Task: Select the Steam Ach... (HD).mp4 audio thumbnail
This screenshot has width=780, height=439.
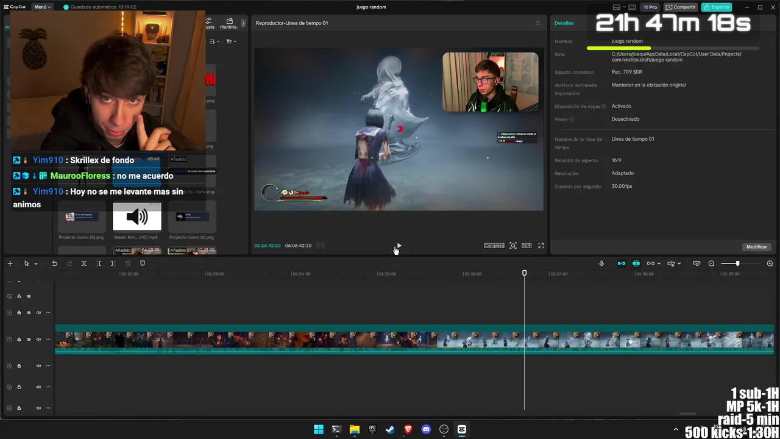Action: click(137, 216)
